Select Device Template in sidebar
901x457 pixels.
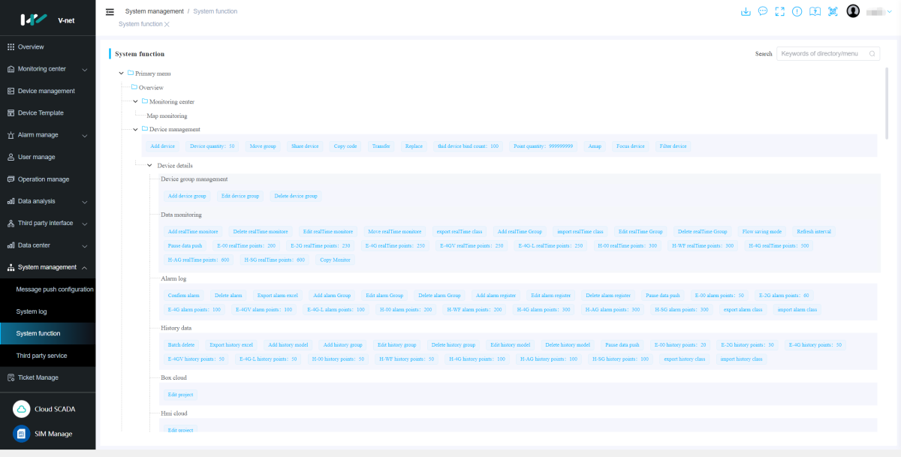[41, 113]
